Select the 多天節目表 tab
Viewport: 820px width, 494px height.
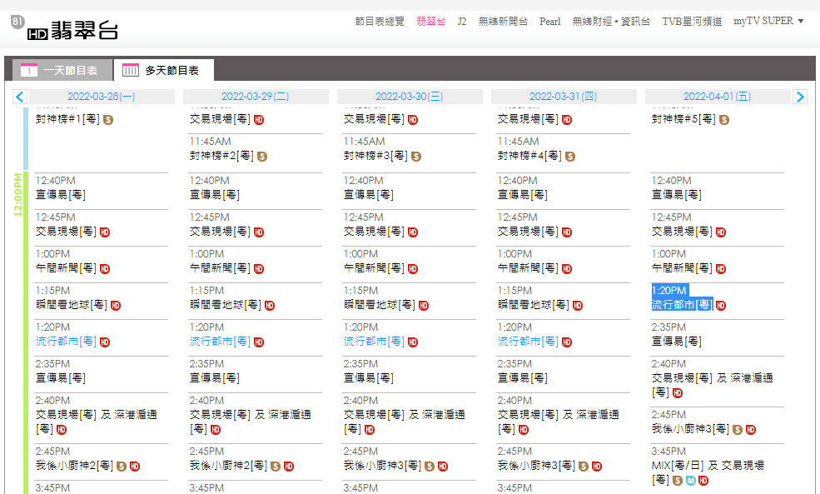(x=164, y=71)
